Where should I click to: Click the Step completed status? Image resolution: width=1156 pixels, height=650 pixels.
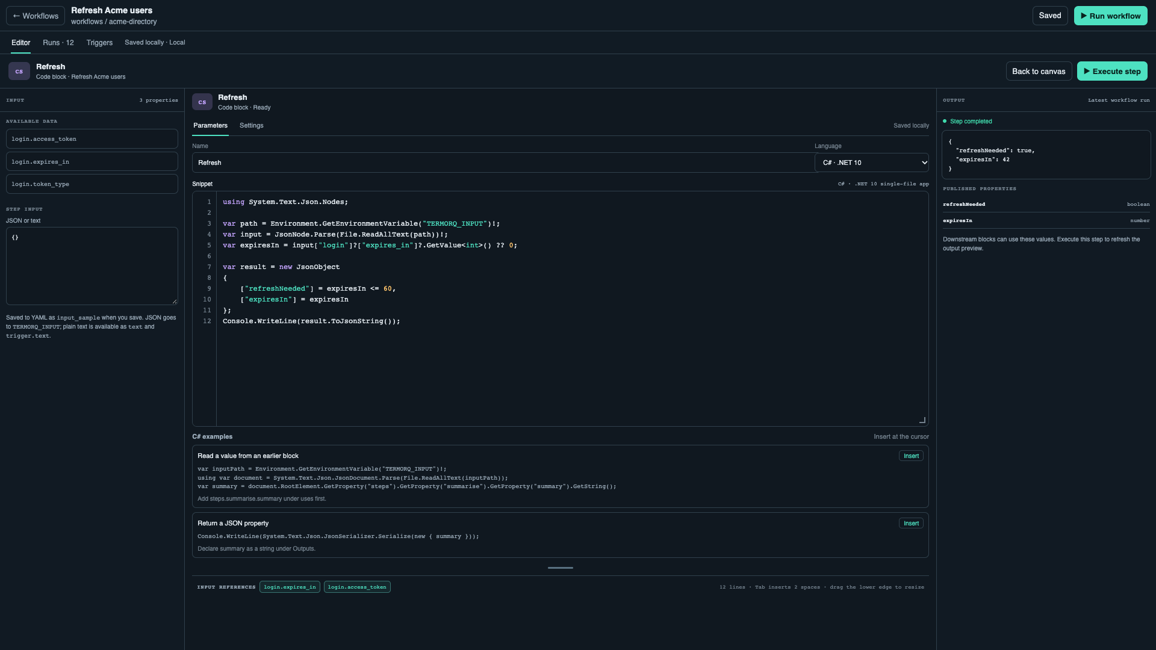pos(968,122)
